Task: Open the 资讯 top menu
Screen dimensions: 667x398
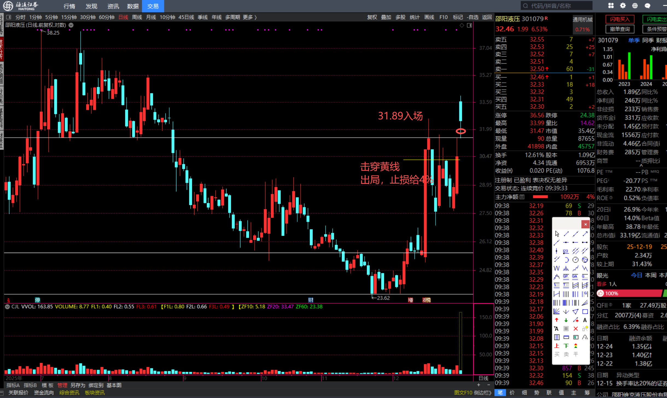Action: click(113, 6)
